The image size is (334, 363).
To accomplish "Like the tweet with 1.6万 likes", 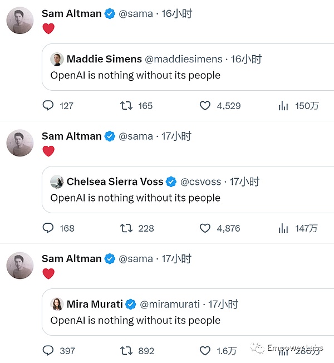I will 205,351.
